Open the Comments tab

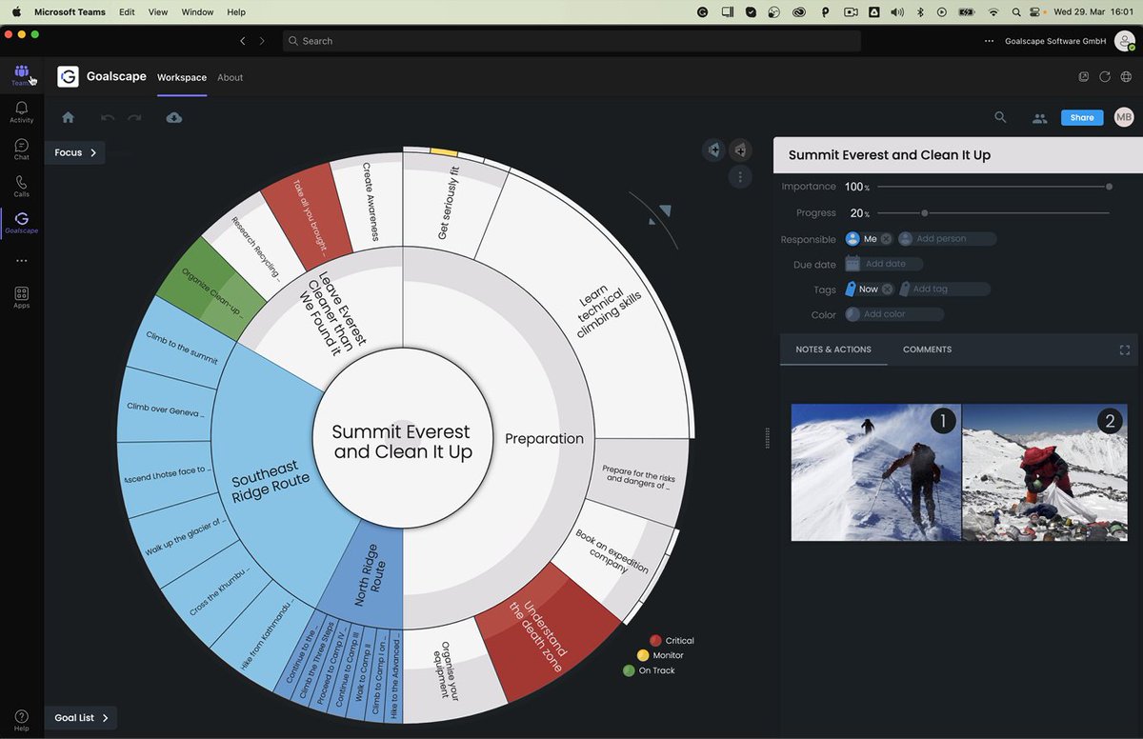927,350
